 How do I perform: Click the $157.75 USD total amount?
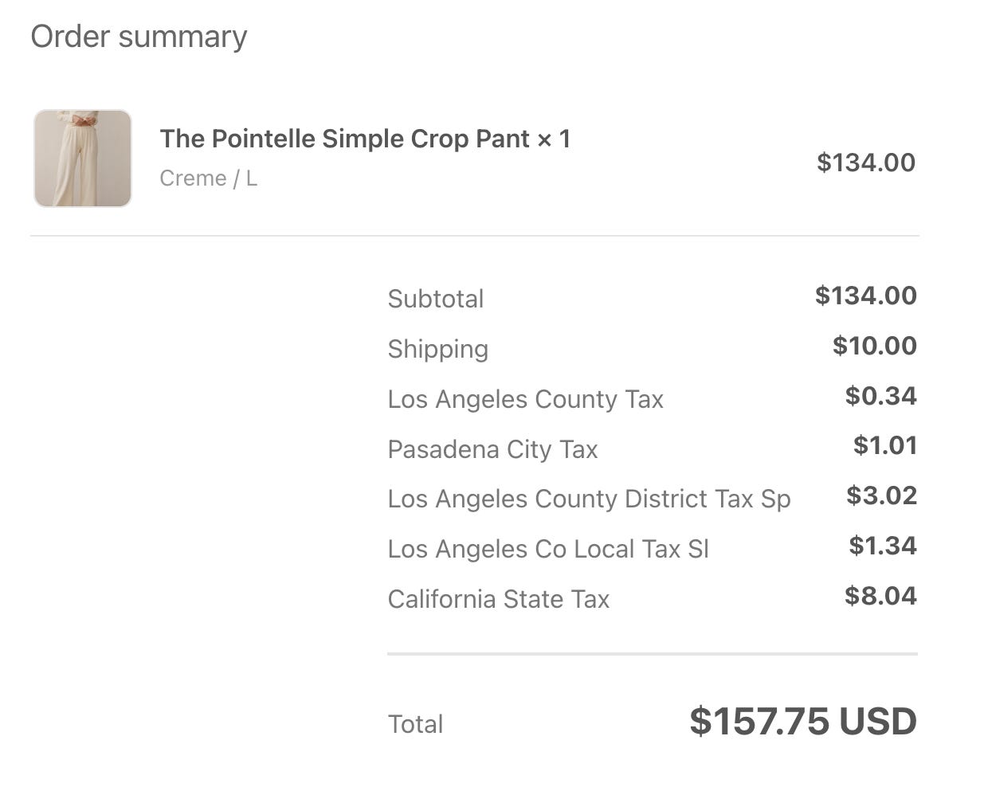803,721
